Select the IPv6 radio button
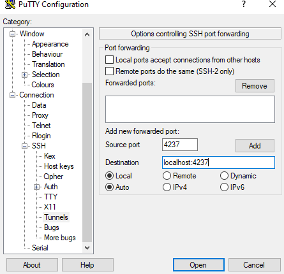The image size is (284, 274). pyautogui.click(x=224, y=187)
